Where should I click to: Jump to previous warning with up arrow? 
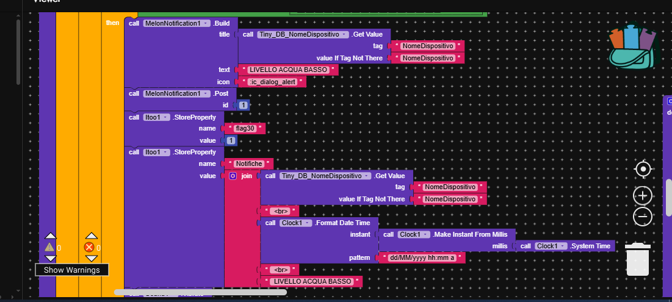coord(51,235)
